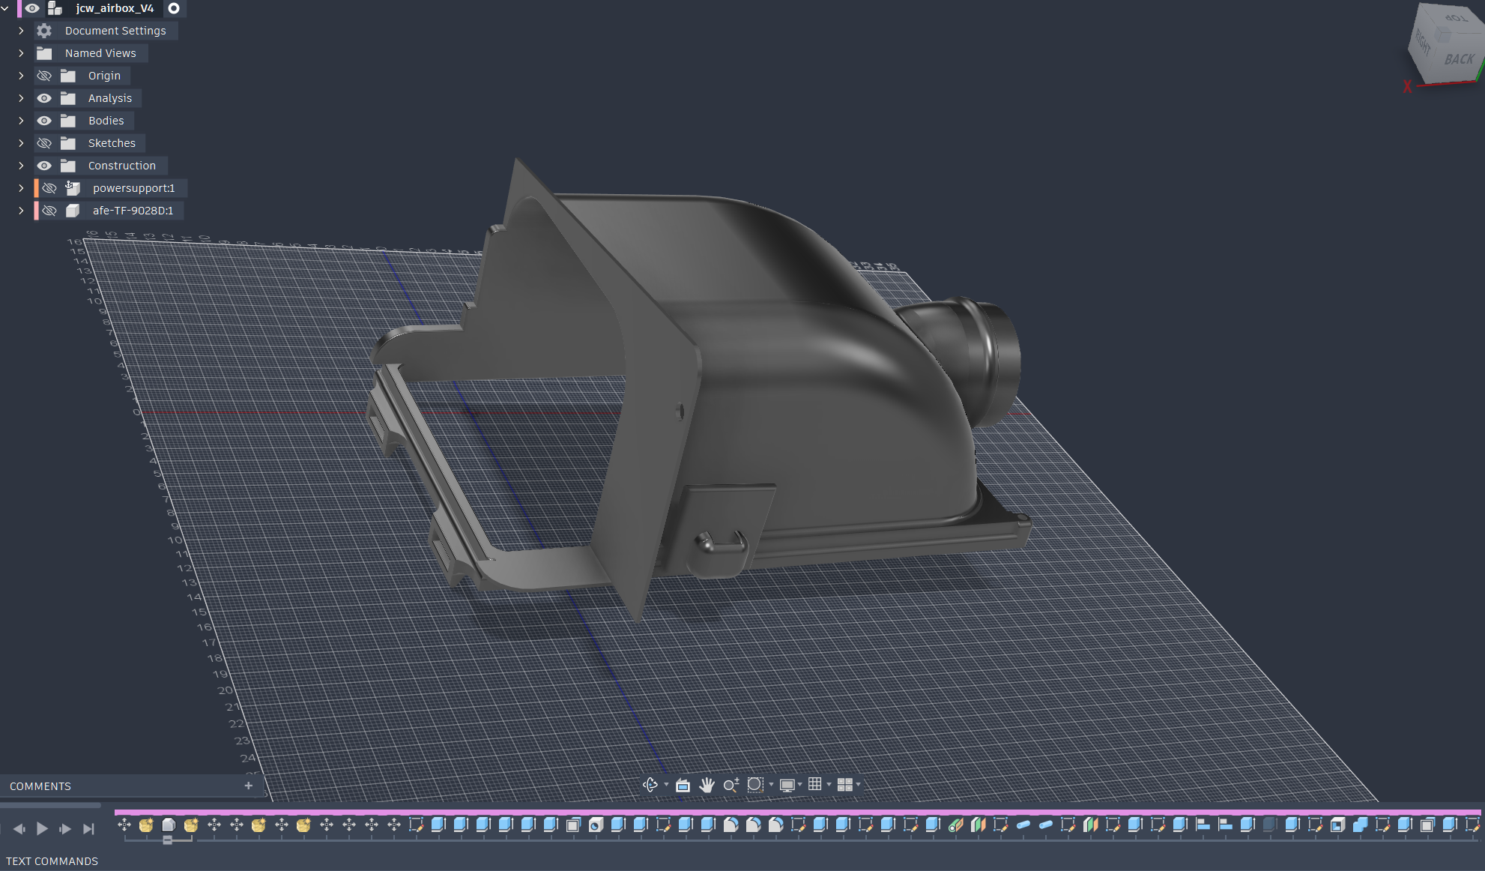Open the TEXT COMMANDS panel
Image resolution: width=1485 pixels, height=871 pixels.
click(x=52, y=861)
